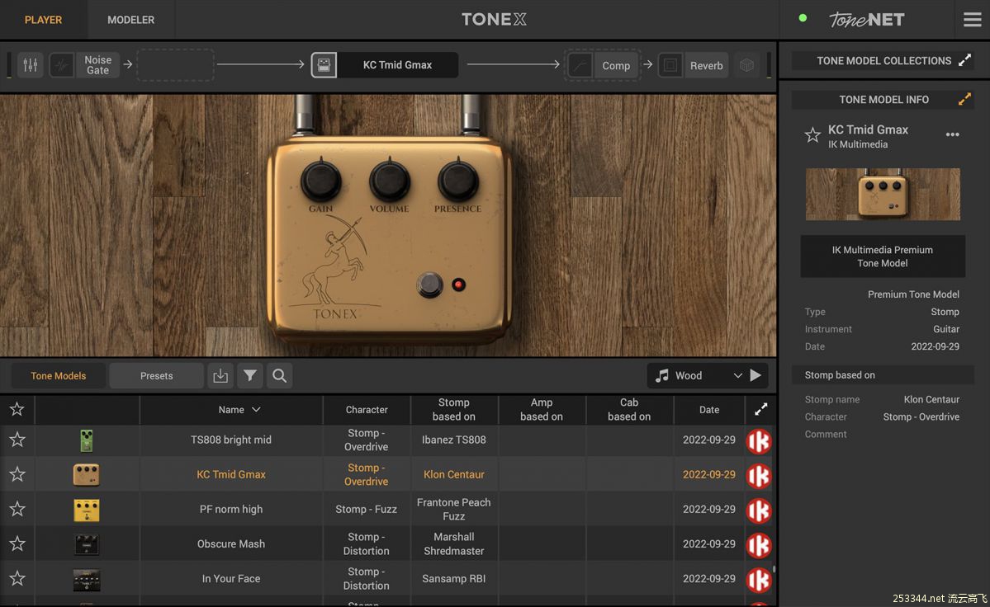Select the stomp pedal icon in chain
This screenshot has height=607, width=990.
324,65
